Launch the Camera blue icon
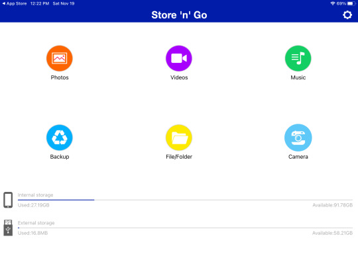 pyautogui.click(x=298, y=138)
